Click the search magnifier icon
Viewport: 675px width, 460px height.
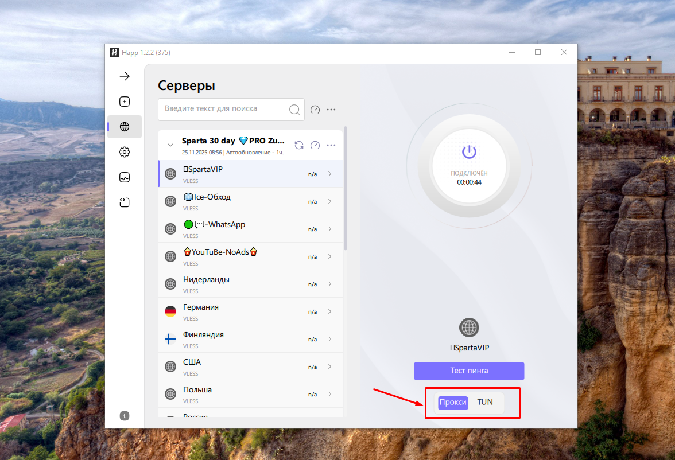pyautogui.click(x=294, y=110)
